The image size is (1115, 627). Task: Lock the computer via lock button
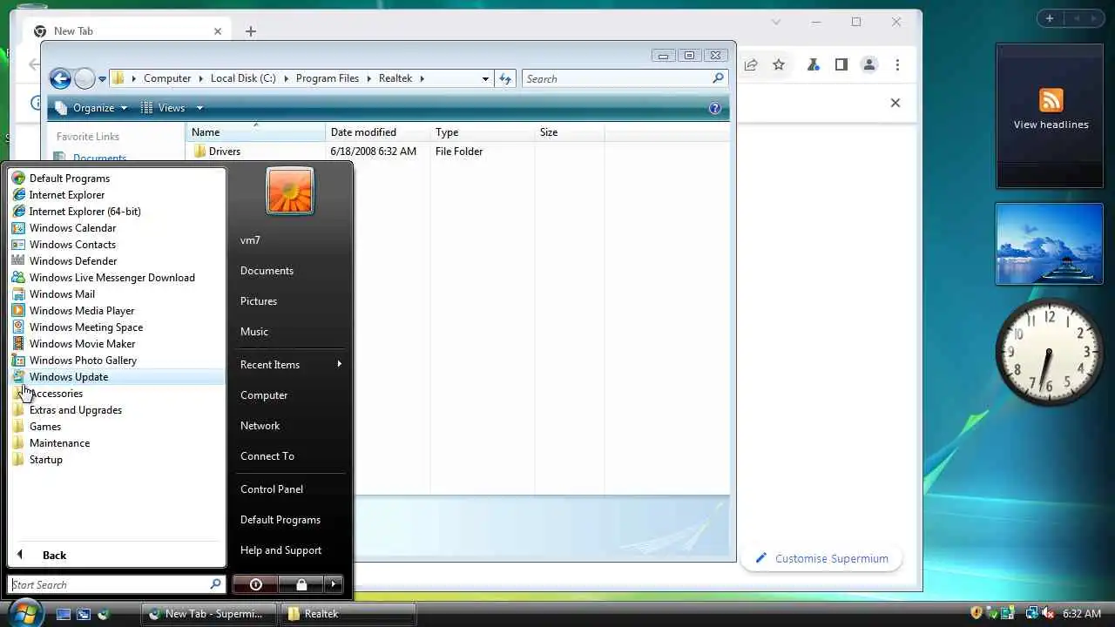(x=301, y=584)
